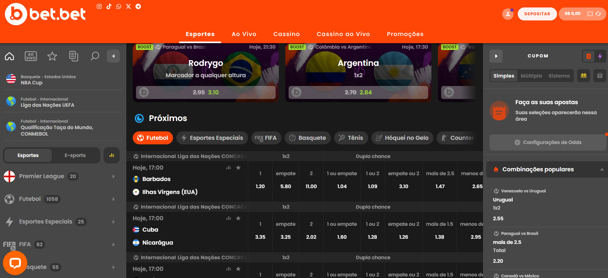
Task: Open favorites star in sidebar
Action: [52, 56]
